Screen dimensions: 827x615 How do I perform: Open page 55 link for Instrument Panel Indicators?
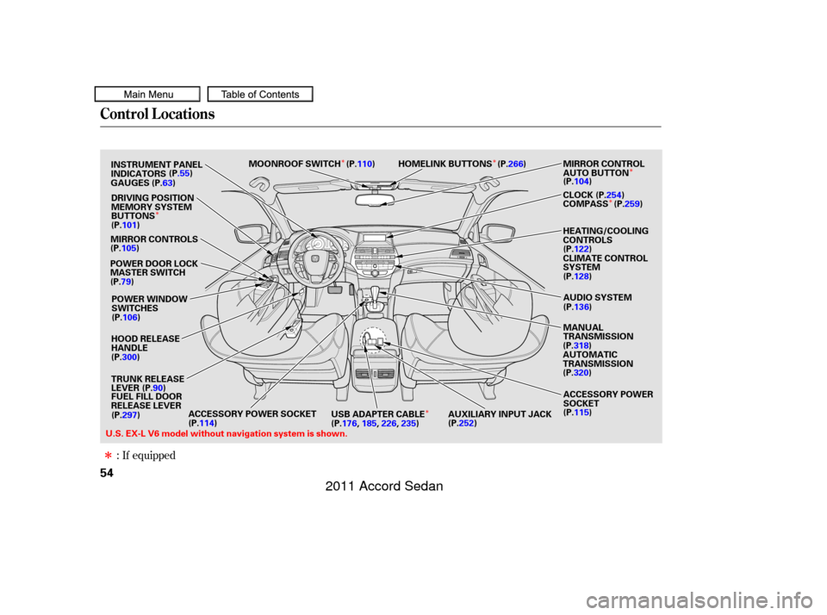click(184, 173)
